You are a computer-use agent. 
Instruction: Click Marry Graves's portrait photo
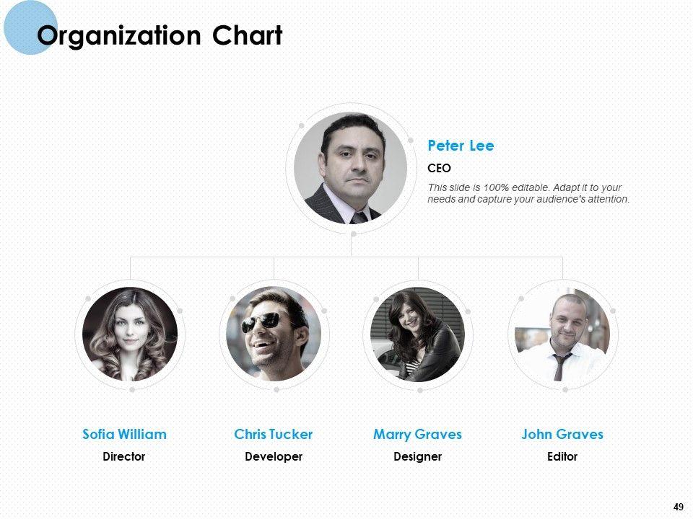[418, 334]
